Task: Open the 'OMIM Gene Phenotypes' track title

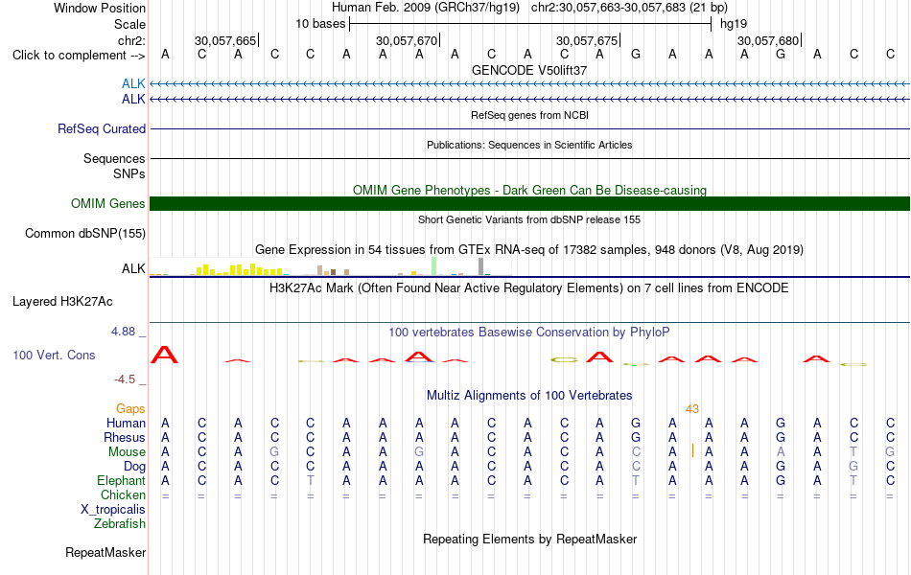Action: coord(529,190)
